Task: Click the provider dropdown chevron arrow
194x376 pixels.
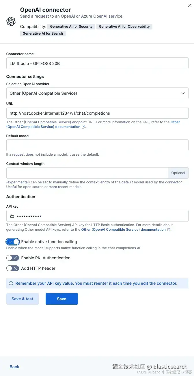Action: [x=182, y=93]
